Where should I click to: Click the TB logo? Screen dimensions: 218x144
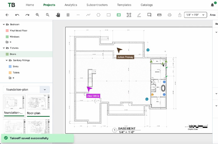click(x=11, y=5)
